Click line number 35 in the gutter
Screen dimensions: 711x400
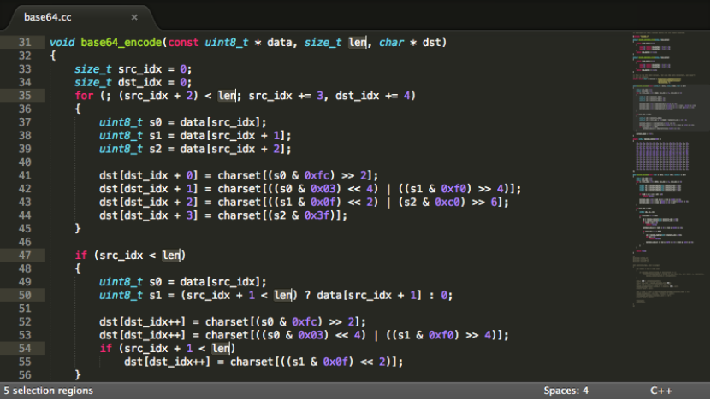click(25, 96)
